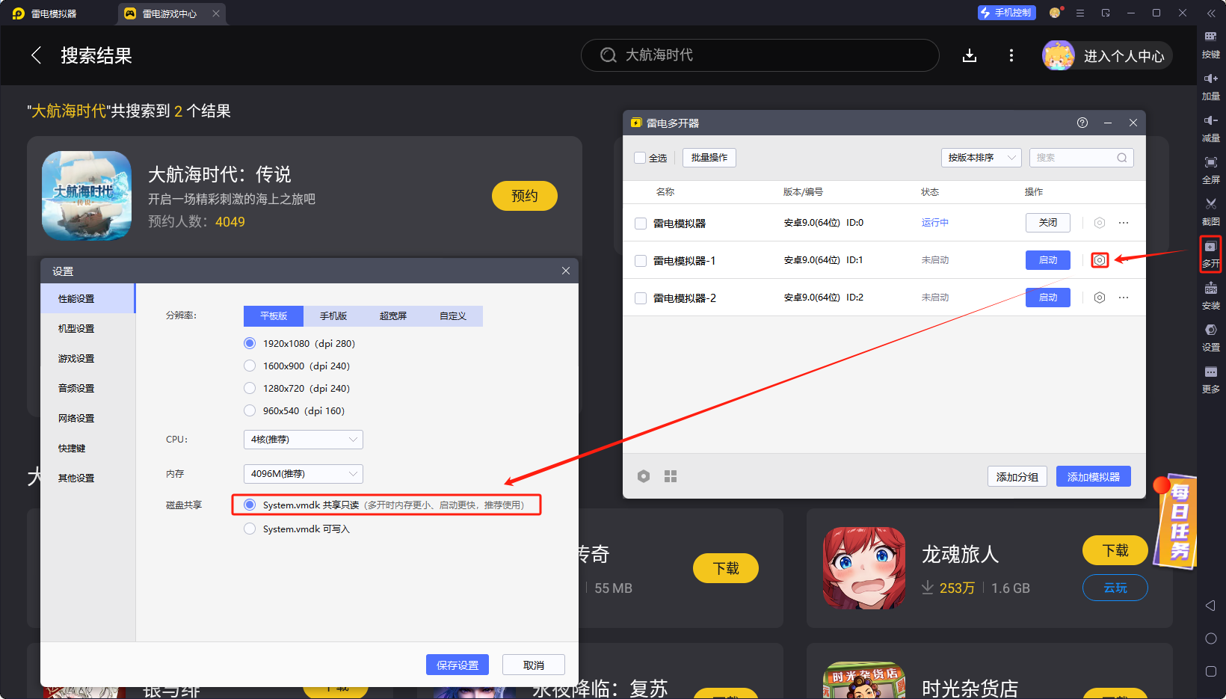Open 网络设置 in settings menu
This screenshot has width=1226, height=699.
point(87,418)
